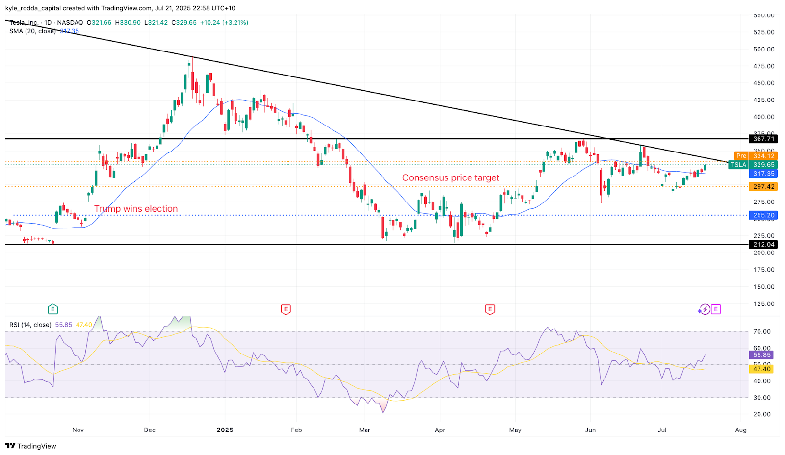Click the 450.00 price axis tick
Viewport: 785px width, 455px height.
point(764,83)
